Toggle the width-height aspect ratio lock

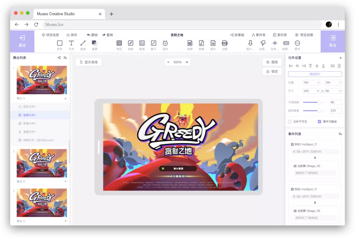coord(322,91)
